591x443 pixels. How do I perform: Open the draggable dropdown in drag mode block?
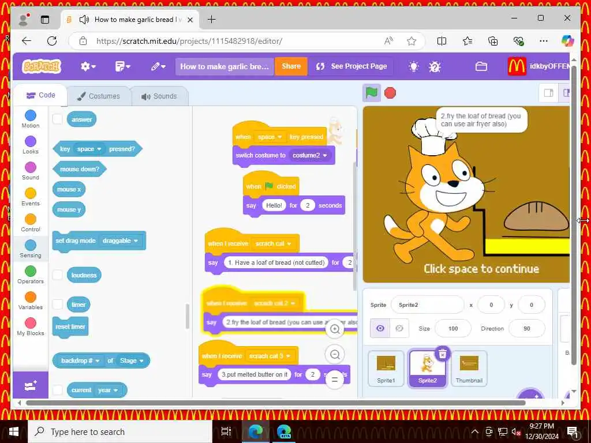(121, 241)
